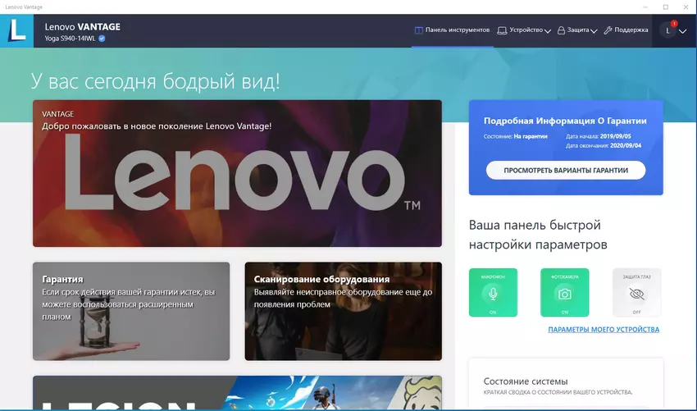Toggle the Микрофон quick setting off
The width and height of the screenshot is (697, 411).
(493, 293)
